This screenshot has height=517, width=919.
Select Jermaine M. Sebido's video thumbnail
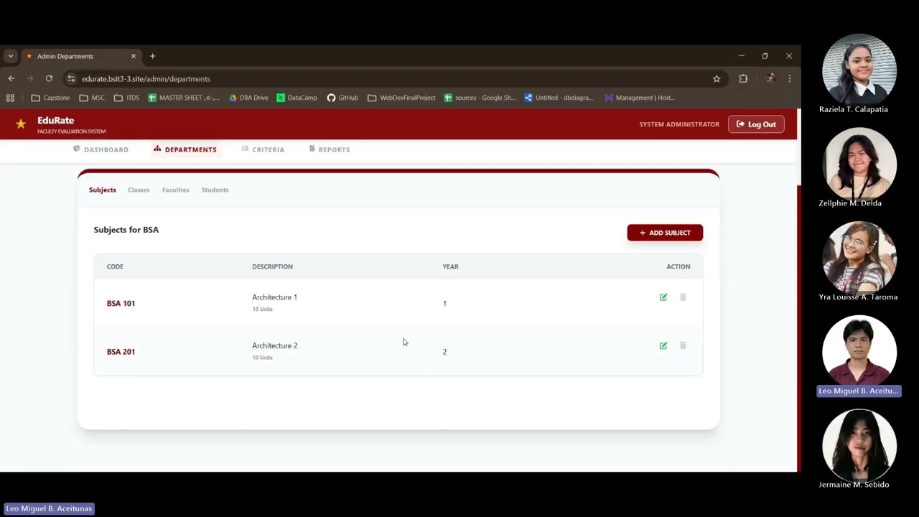coord(859,445)
